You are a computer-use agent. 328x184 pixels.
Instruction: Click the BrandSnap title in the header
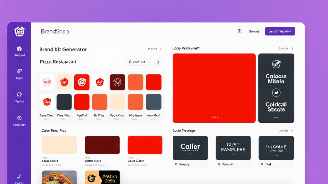[x=55, y=32]
